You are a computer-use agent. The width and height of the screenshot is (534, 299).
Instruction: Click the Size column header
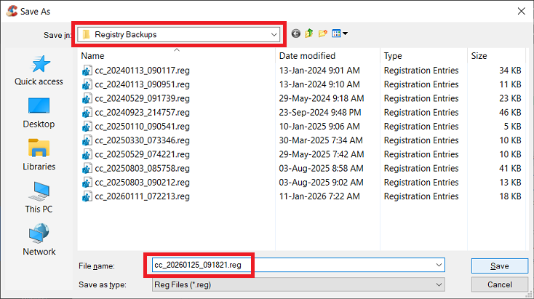(495, 55)
